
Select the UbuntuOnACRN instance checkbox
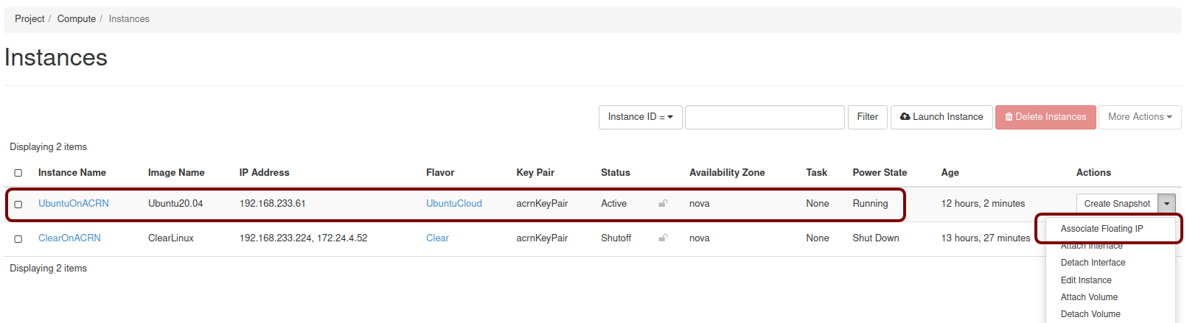pyautogui.click(x=18, y=205)
